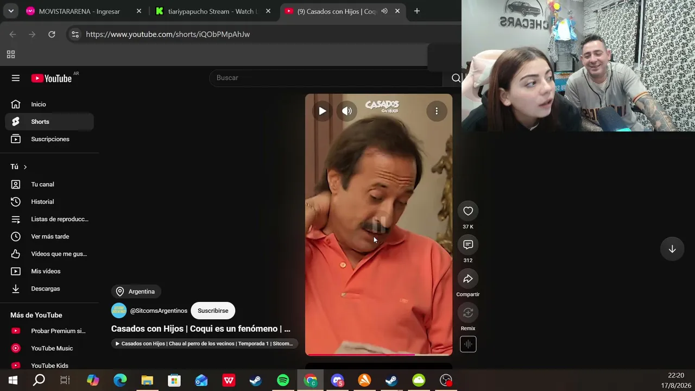Open Suscripciones in the sidebar

49,139
